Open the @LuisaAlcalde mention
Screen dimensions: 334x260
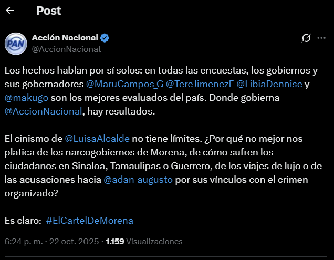click(98, 138)
